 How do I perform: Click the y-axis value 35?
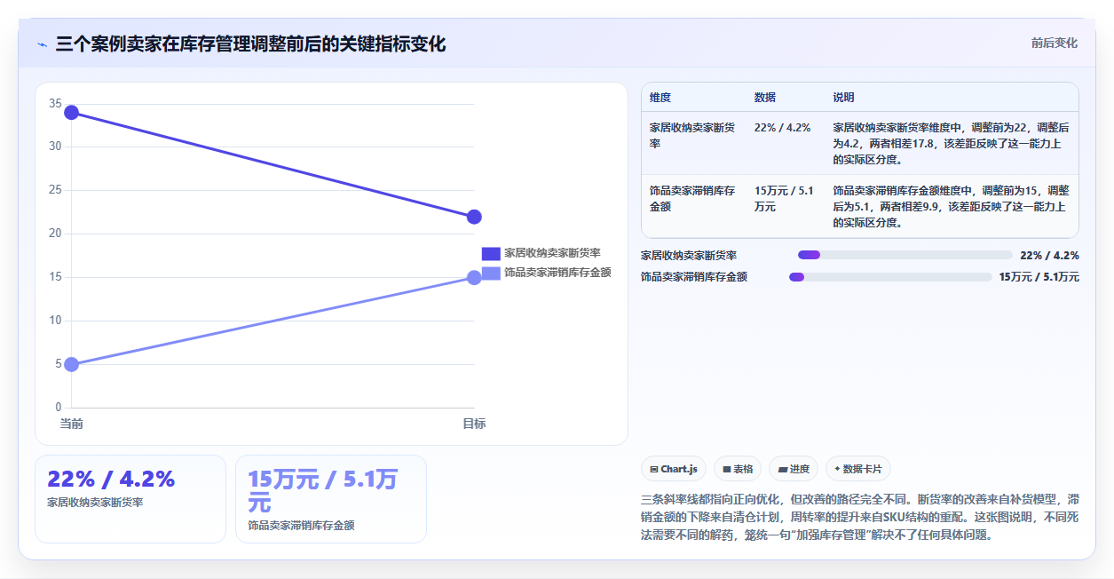click(55, 104)
